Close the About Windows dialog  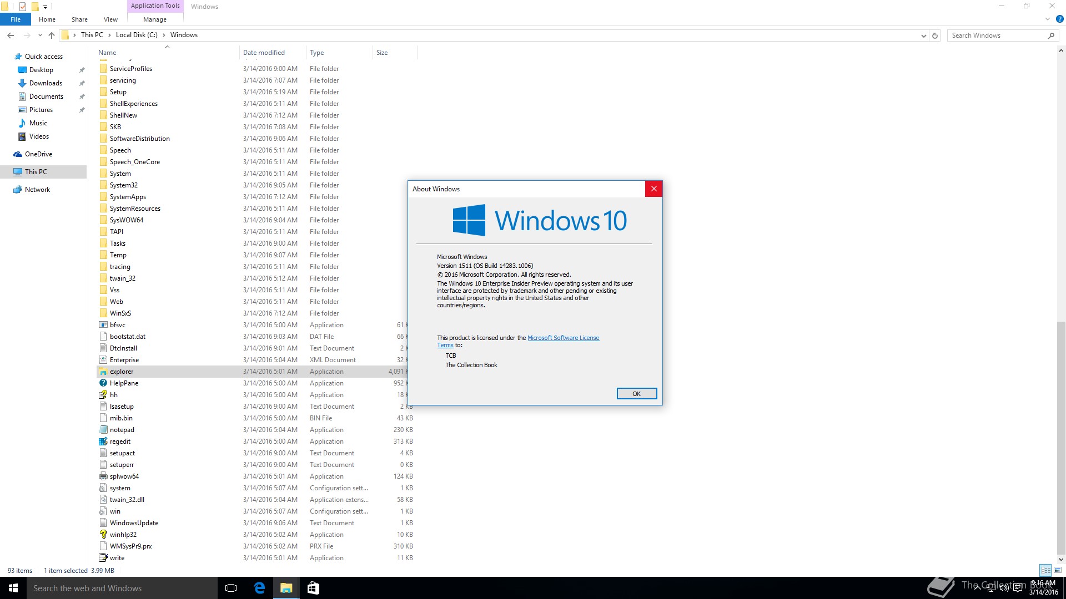click(653, 189)
